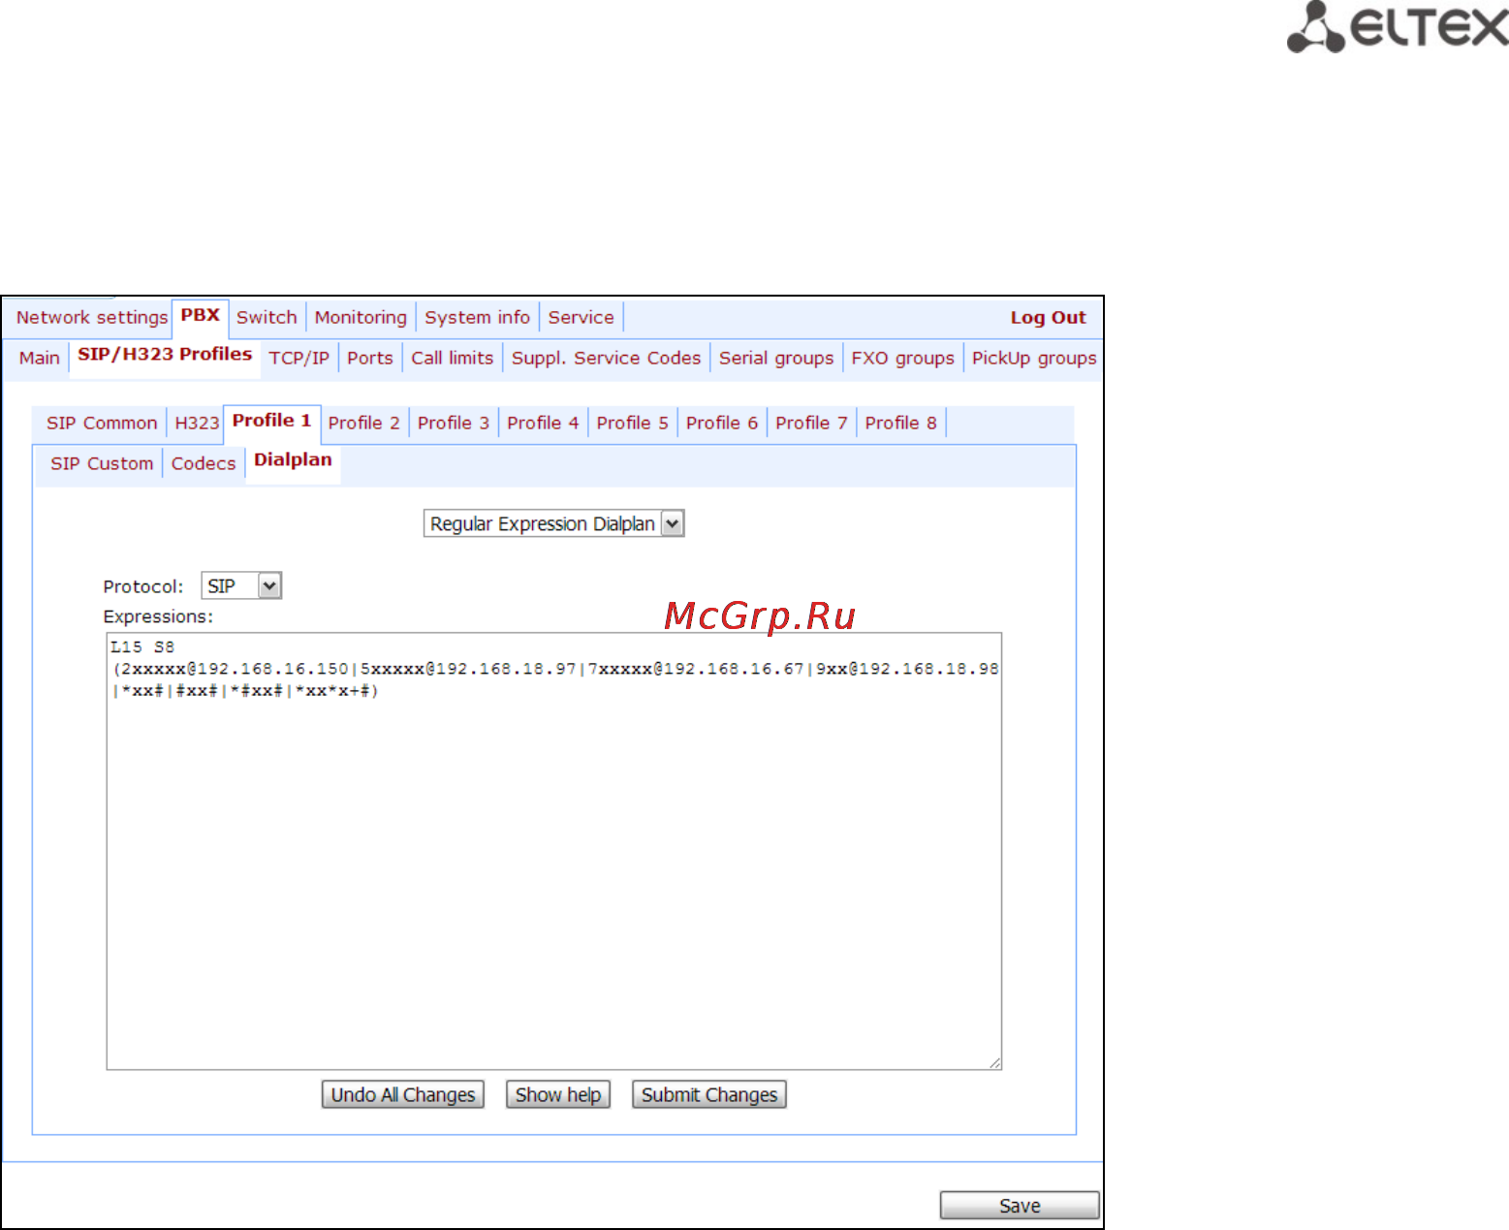The width and height of the screenshot is (1509, 1230).
Task: Switch to the Profile 4 tab
Action: 543,423
